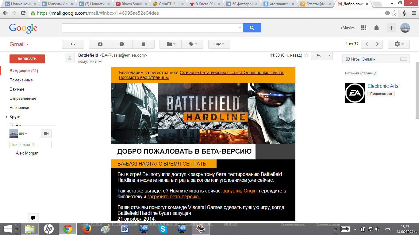Open the Google apps grid
The width and height of the screenshot is (419, 235).
pos(364,28)
